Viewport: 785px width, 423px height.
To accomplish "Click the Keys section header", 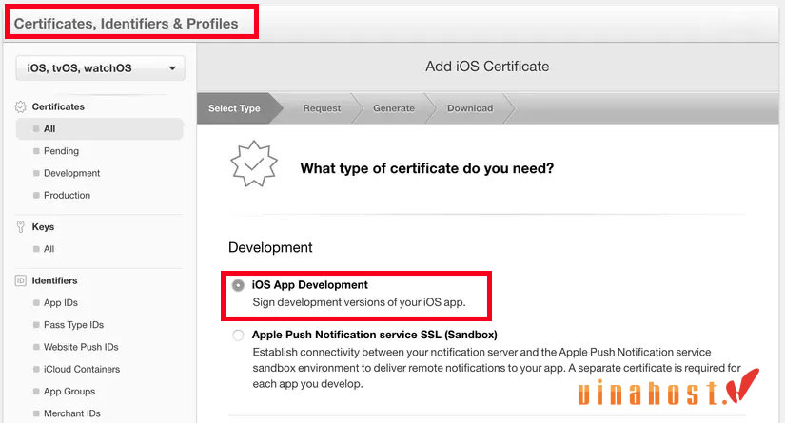I will [43, 226].
